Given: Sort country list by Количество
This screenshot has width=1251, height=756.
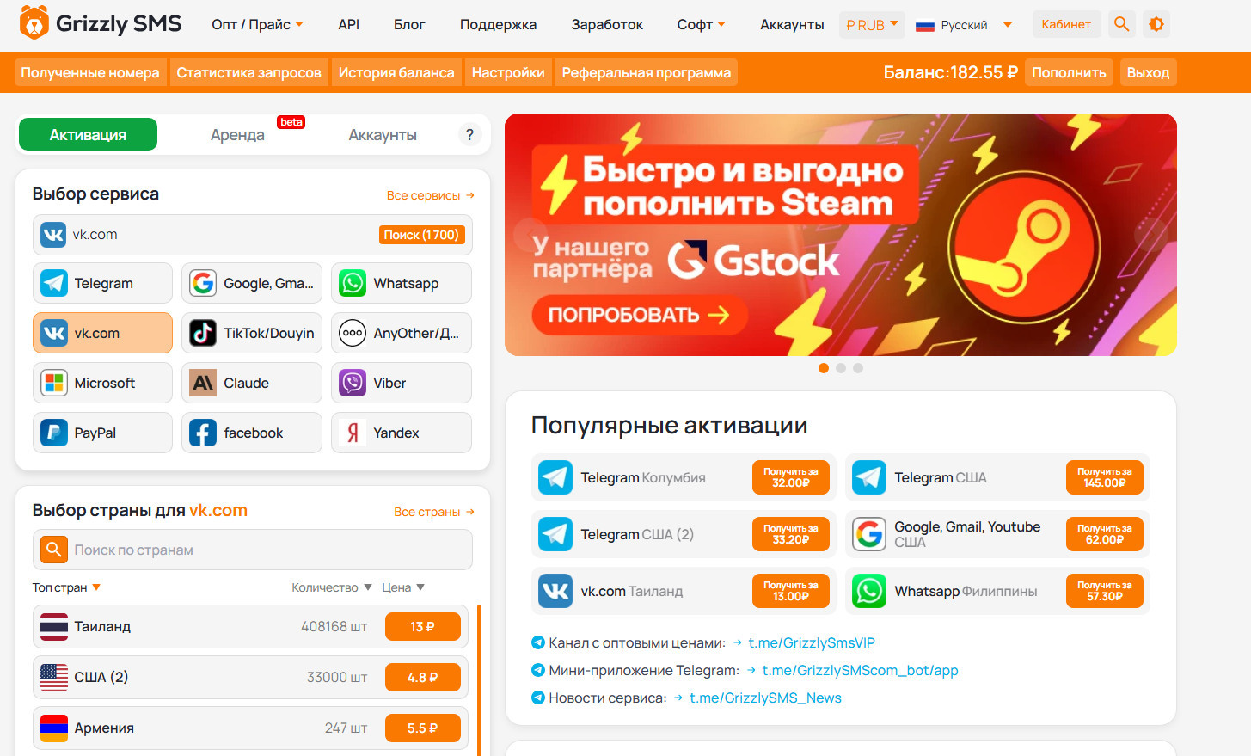Looking at the screenshot, I should pos(332,587).
